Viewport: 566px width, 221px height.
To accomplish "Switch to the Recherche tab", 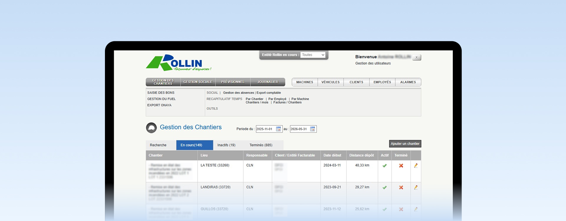I will click(158, 145).
